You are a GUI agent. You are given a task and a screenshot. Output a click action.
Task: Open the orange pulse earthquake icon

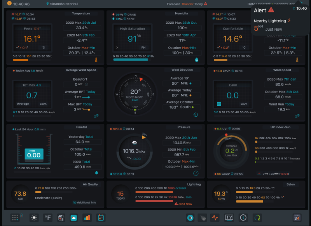pyautogui.click(x=215, y=218)
